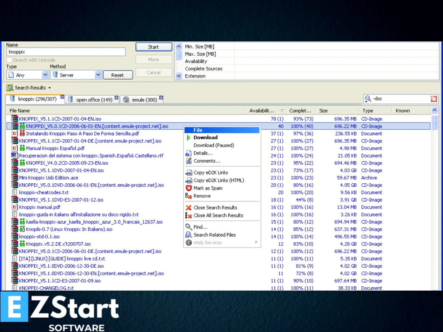This screenshot has height=332, width=443.
Task: Click the up arrow of the search options list
Action: tap(179, 46)
